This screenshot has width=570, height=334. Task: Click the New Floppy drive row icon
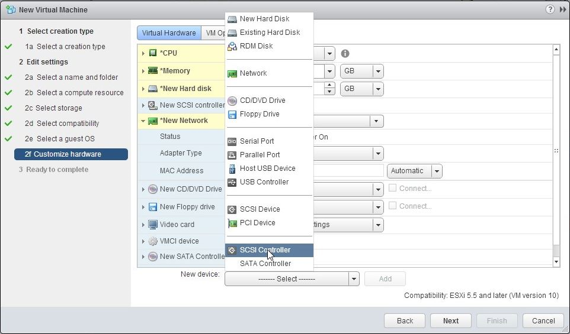click(153, 207)
